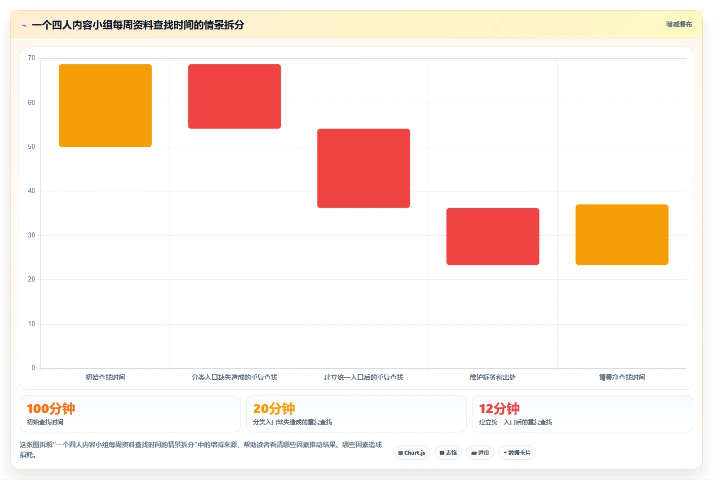Select the Chart.js tag chip
Screen dimensions: 713x480
[412, 453]
